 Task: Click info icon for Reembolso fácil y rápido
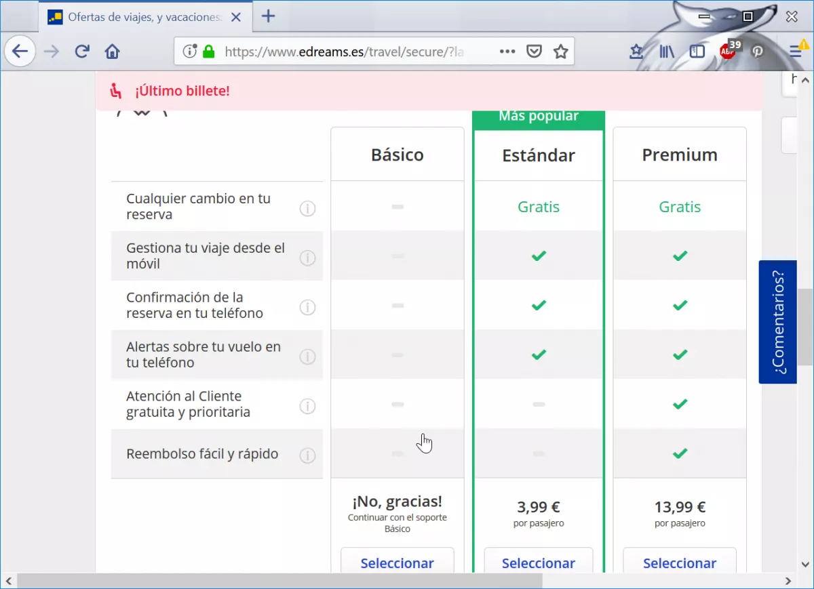308,455
